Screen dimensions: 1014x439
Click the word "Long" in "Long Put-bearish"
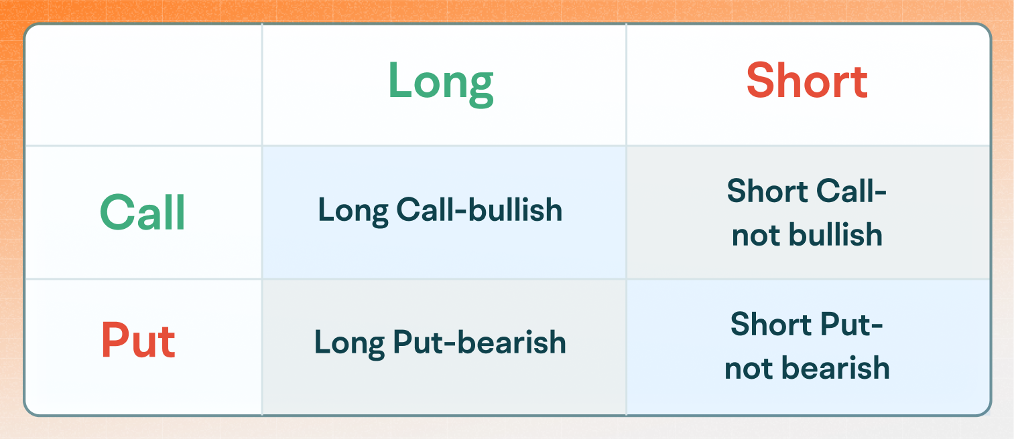point(349,344)
